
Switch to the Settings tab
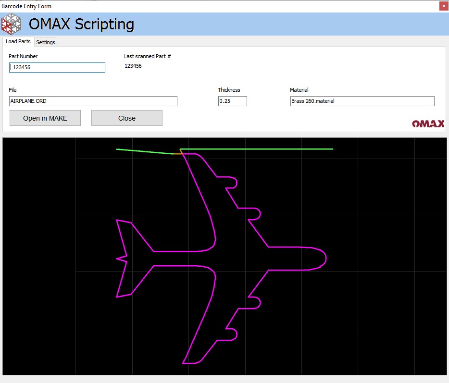(x=46, y=42)
